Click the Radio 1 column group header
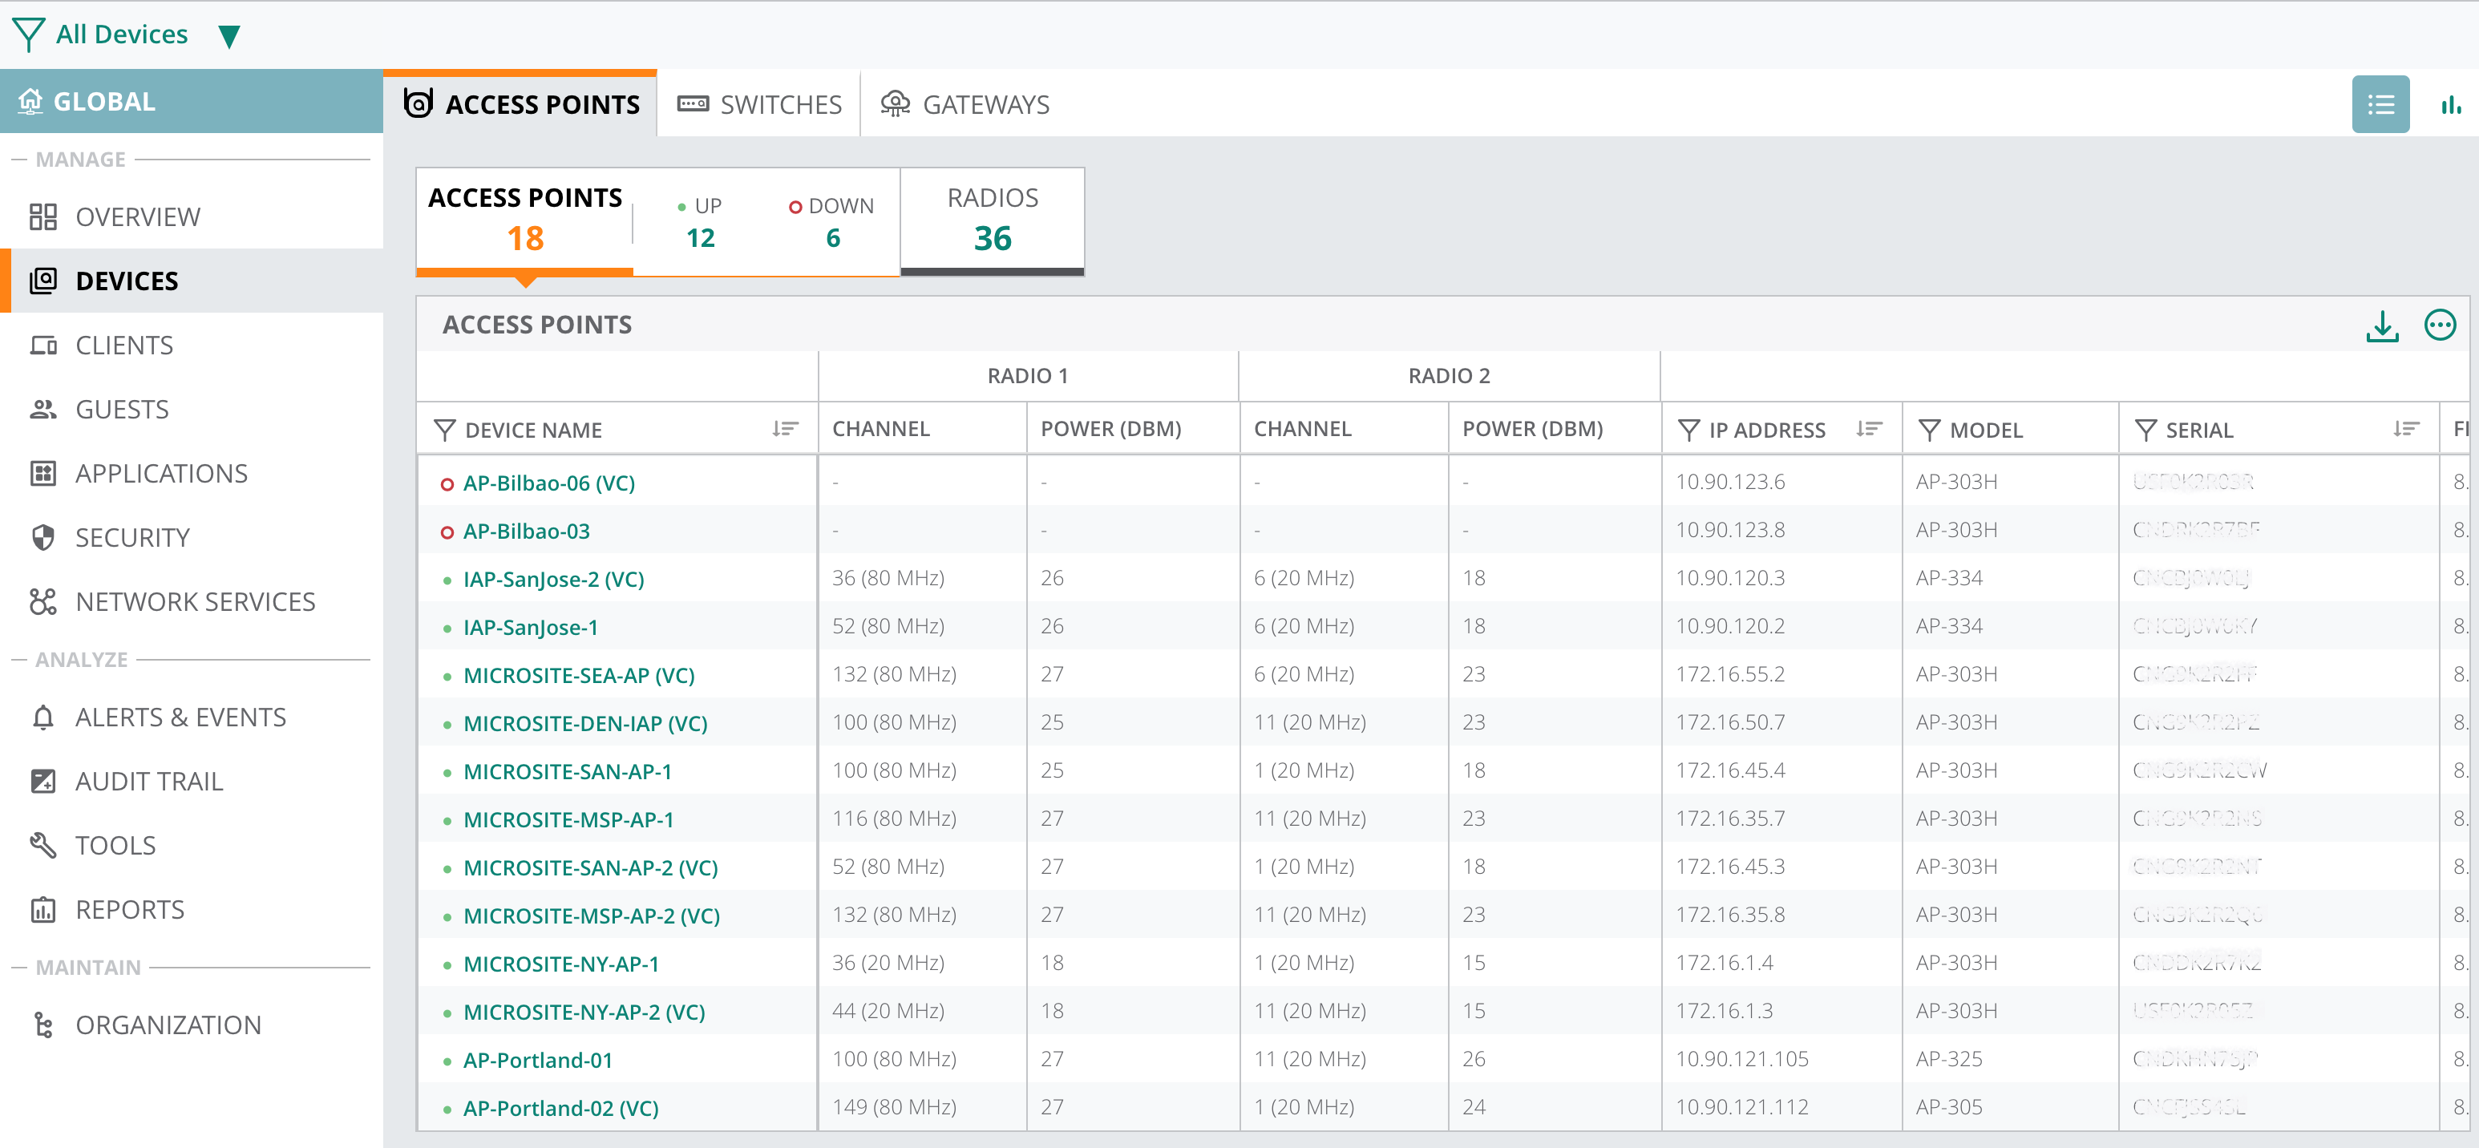 pos(1027,376)
